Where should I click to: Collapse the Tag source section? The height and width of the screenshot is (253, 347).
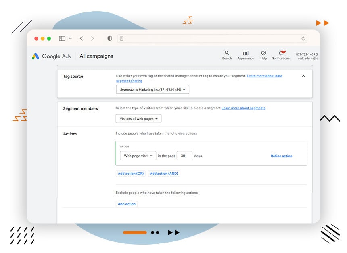click(x=303, y=76)
